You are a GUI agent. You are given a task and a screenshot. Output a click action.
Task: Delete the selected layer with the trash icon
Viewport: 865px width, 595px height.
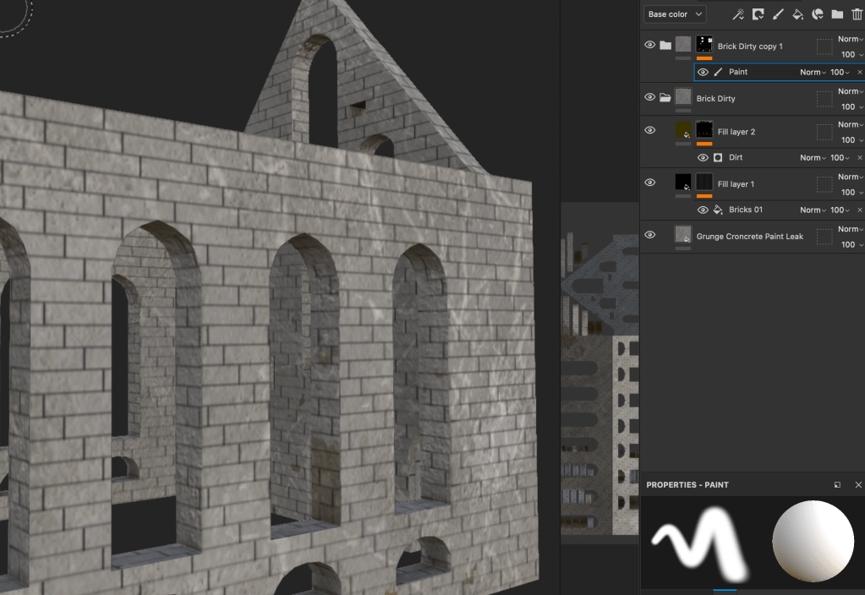tap(857, 14)
